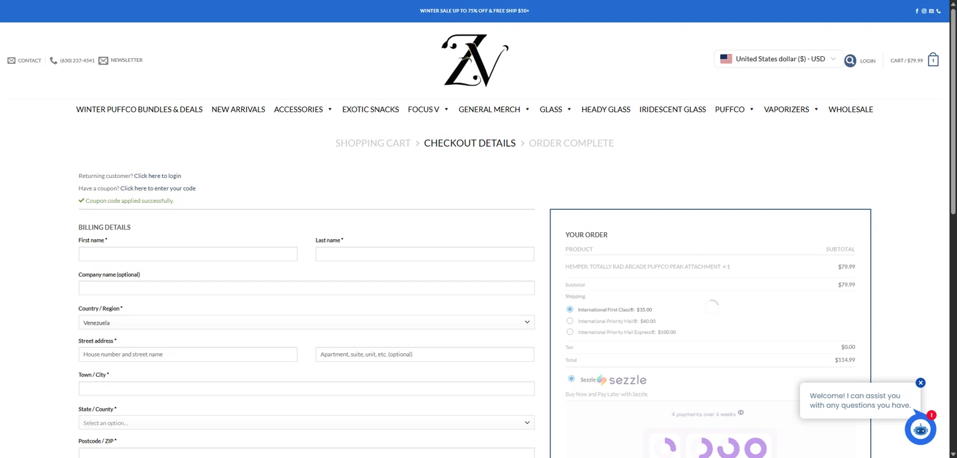Click the $114.99 total value
This screenshot has width=957, height=458.
(x=845, y=360)
